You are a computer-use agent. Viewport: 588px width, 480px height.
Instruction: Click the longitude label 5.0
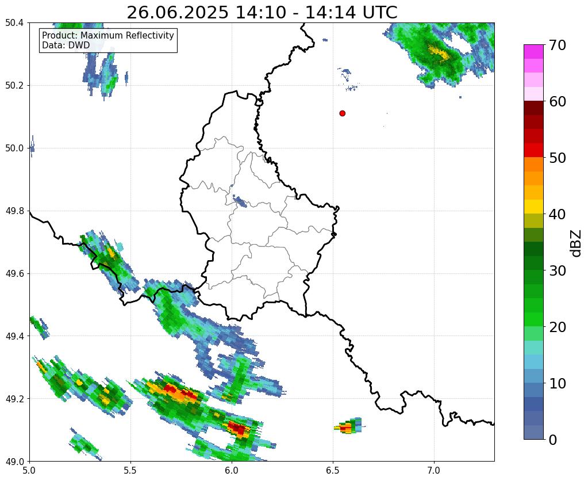(29, 470)
